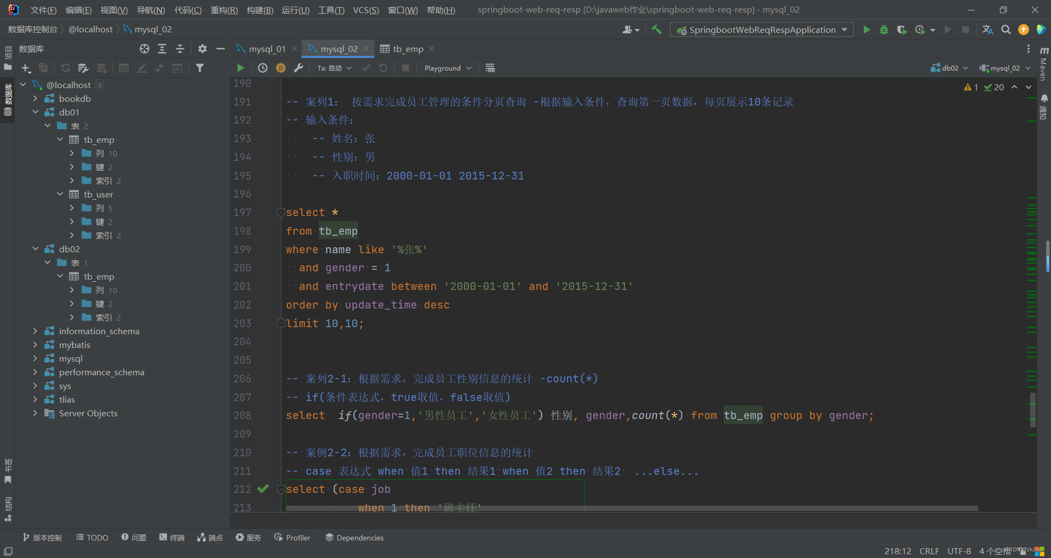Open the Dependencies tool window
The height and width of the screenshot is (558, 1051).
tap(354, 538)
